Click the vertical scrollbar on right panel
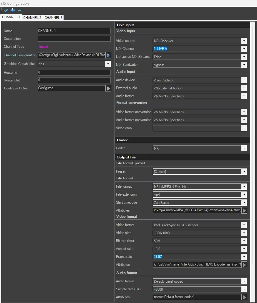 pos(253,148)
